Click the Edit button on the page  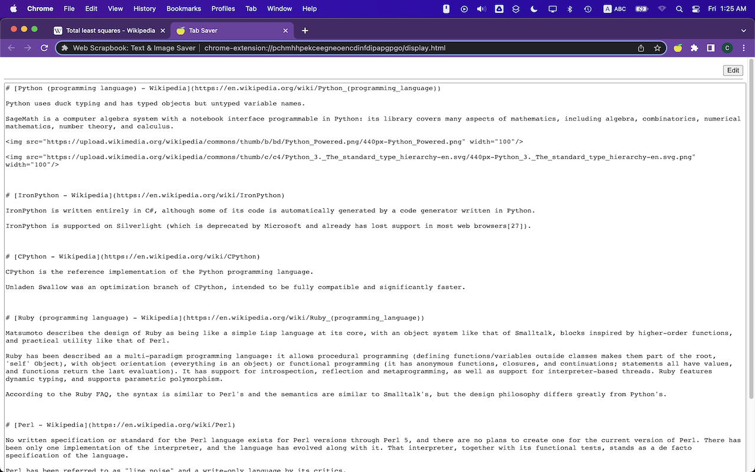(733, 70)
